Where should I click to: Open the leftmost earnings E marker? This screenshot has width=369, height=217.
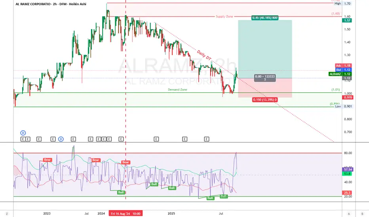pyautogui.click(x=23, y=139)
